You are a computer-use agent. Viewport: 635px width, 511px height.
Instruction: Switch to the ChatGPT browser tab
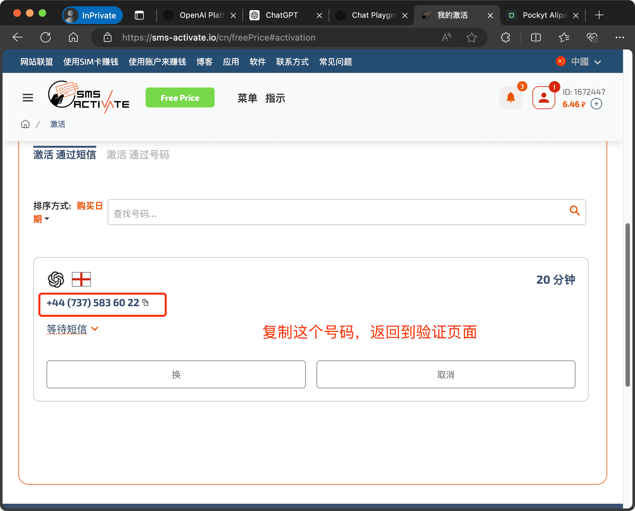pyautogui.click(x=282, y=15)
